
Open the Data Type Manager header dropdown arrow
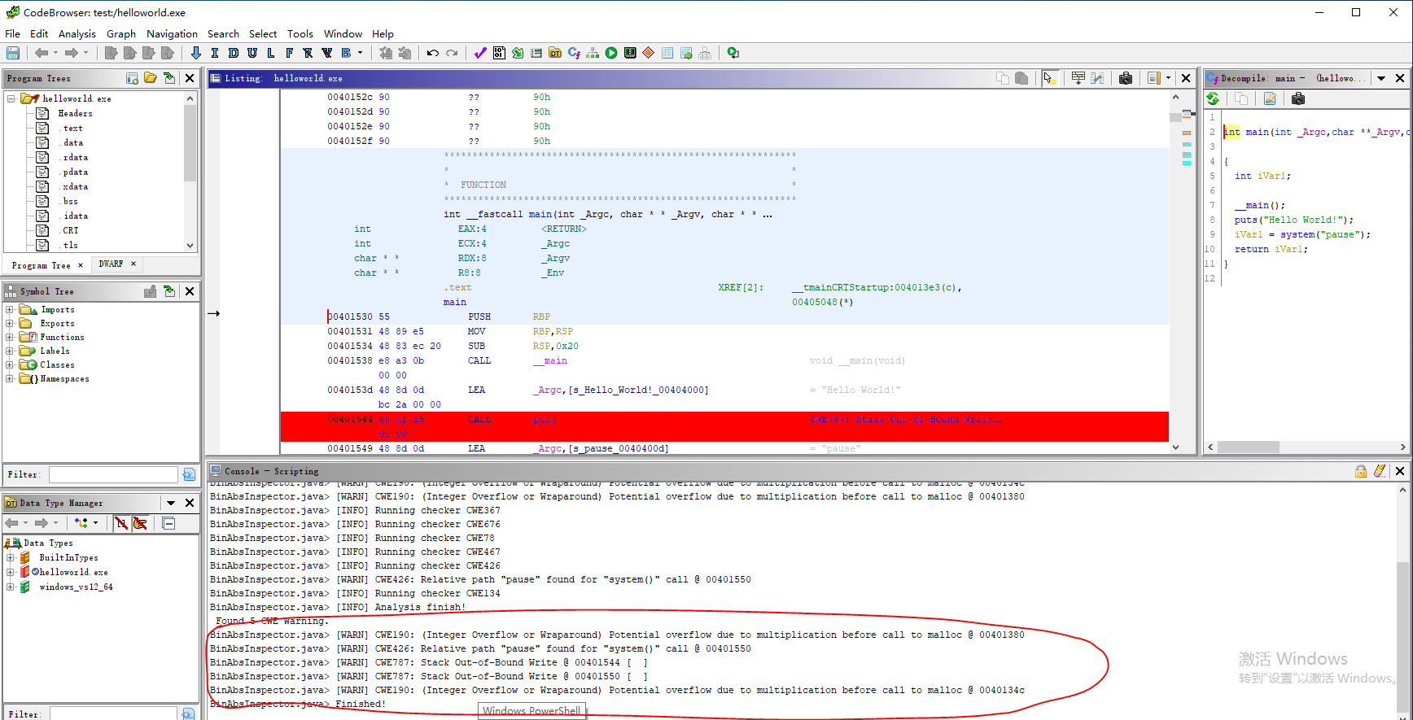171,503
